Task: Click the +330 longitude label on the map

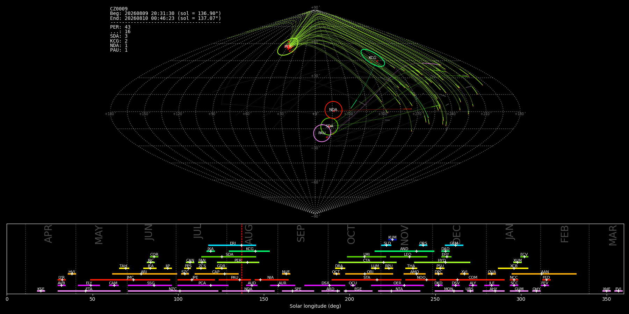Action: coord(348,114)
